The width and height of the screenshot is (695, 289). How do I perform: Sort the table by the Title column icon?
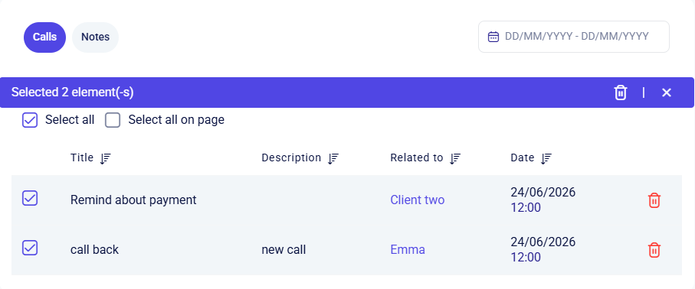pyautogui.click(x=106, y=158)
